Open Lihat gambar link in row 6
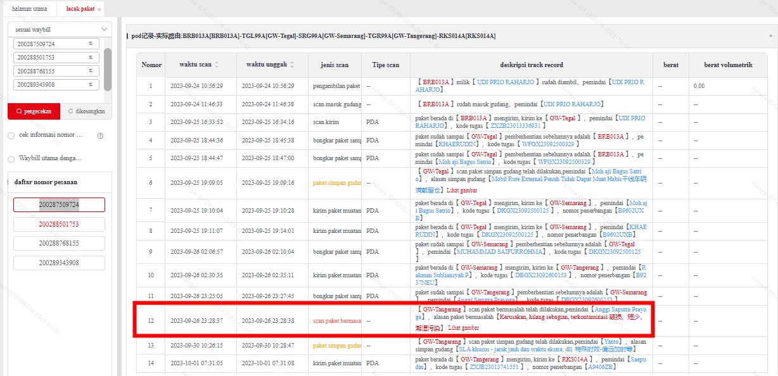The height and width of the screenshot is (376, 778). pos(462,190)
